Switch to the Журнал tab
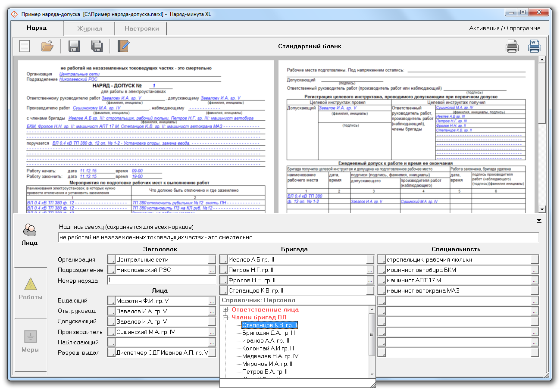560x390 pixels. (x=90, y=29)
